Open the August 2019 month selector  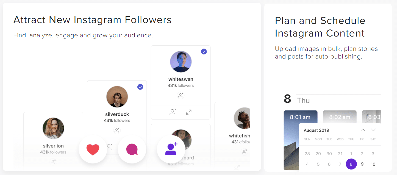tap(316, 130)
